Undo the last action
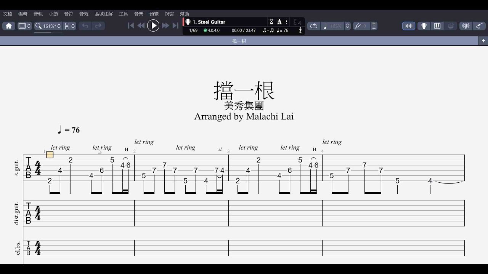The image size is (488, 274). 85,26
